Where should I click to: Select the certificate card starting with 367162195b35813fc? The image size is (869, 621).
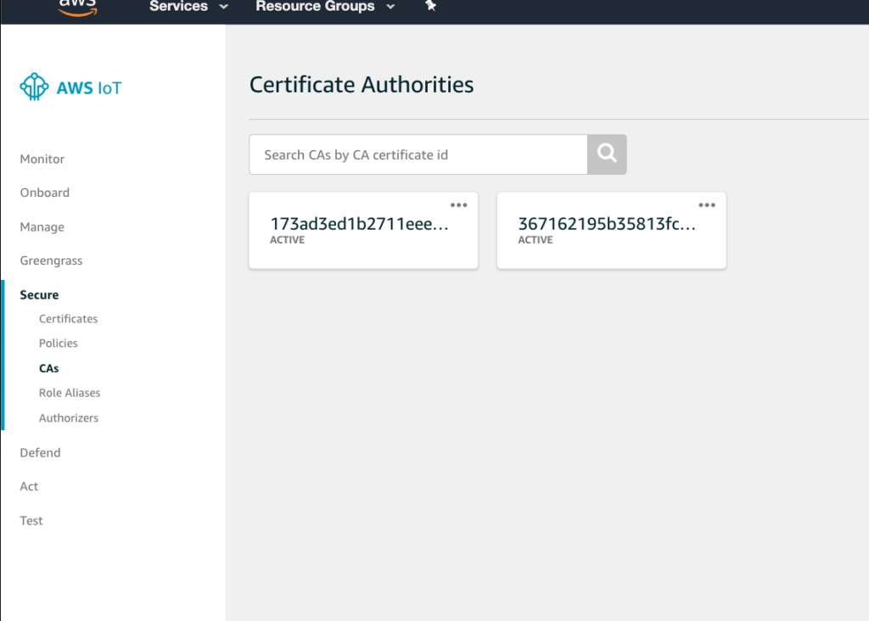click(x=611, y=230)
